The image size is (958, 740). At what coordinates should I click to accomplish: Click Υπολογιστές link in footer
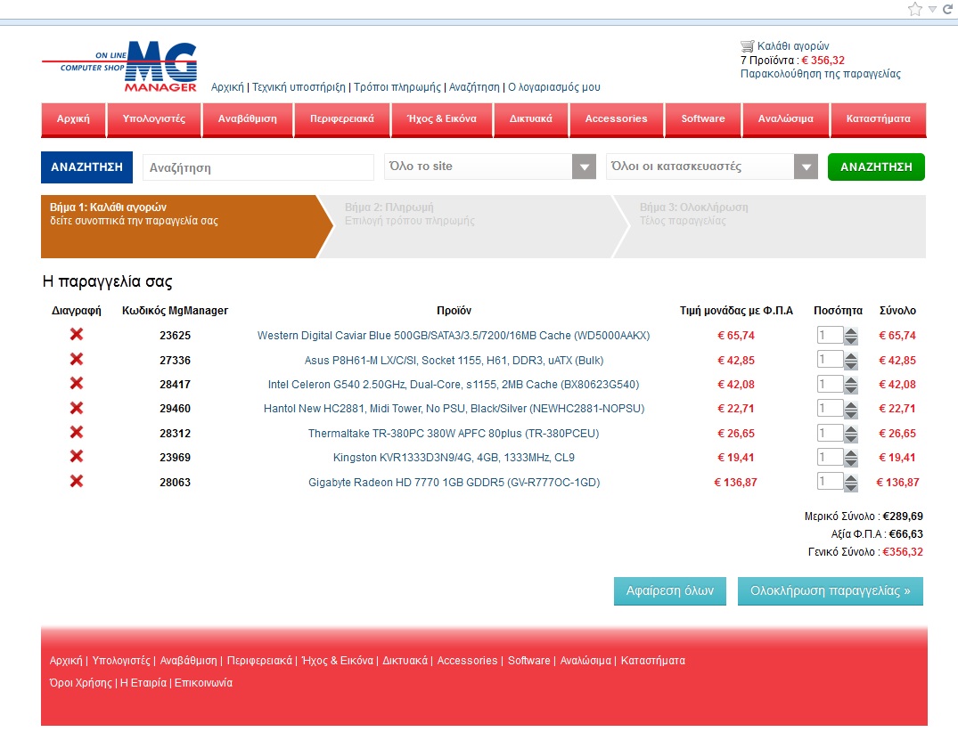(121, 661)
